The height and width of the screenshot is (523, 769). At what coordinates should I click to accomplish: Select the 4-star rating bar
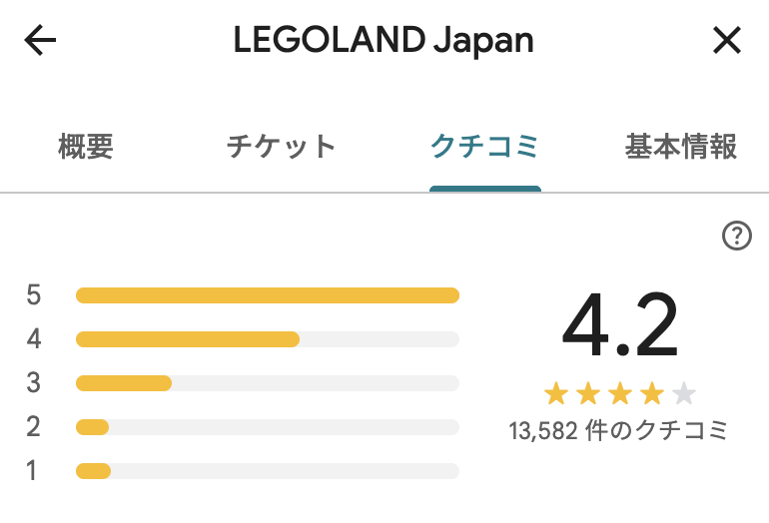pyautogui.click(x=267, y=339)
